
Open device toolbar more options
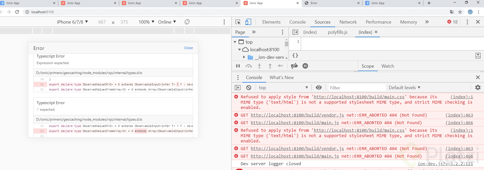pyautogui.click(x=224, y=22)
